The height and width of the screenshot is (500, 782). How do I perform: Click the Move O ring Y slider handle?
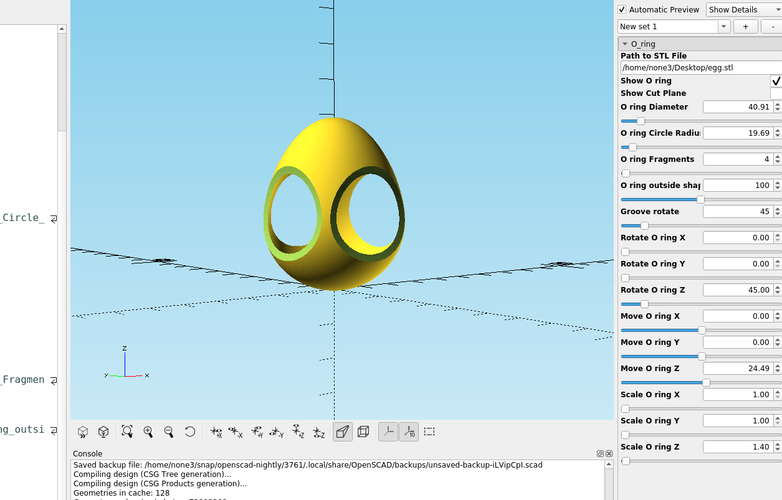point(702,357)
